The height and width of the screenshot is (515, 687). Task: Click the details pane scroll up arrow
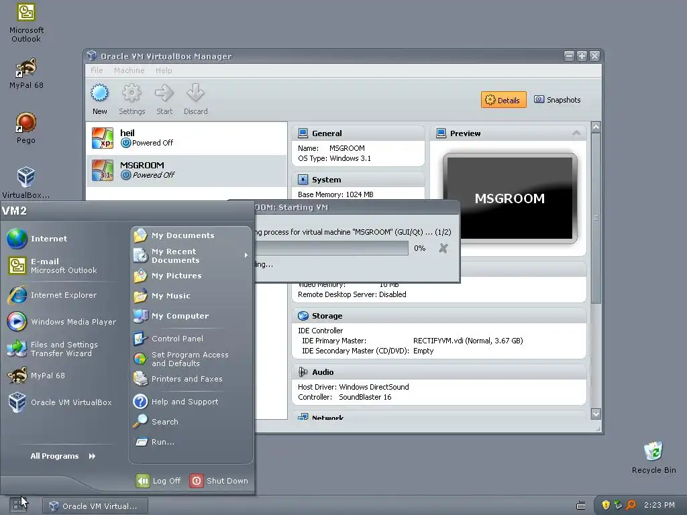pyautogui.click(x=596, y=127)
